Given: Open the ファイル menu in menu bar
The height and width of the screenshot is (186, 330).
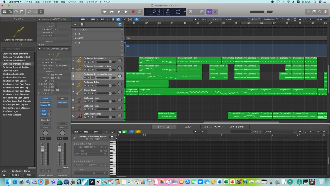Looking at the screenshot, I should [28, 2].
